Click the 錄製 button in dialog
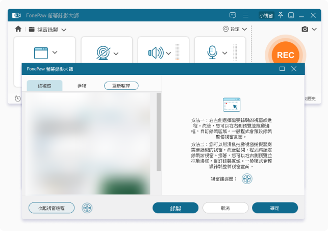Viewport: 328px width, 231px height. pos(175,208)
